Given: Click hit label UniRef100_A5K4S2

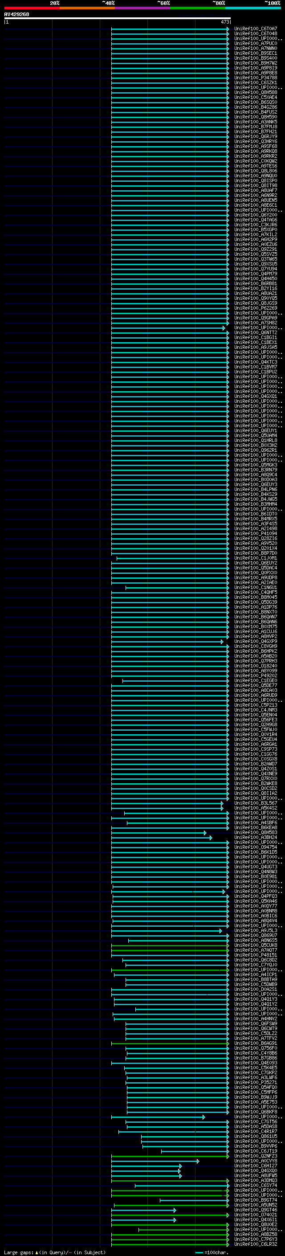Looking at the screenshot, I should point(255,808).
